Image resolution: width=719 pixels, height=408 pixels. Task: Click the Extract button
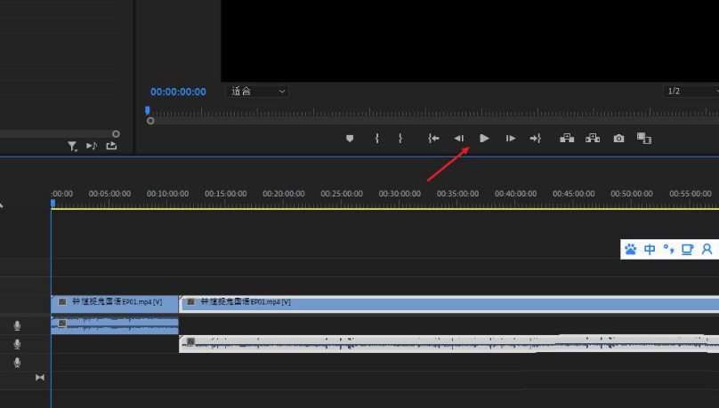pyautogui.click(x=593, y=139)
